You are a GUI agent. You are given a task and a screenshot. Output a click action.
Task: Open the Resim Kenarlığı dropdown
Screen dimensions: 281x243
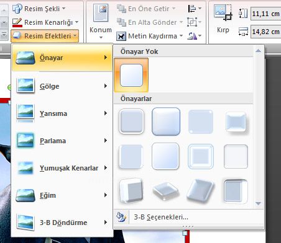point(45,22)
